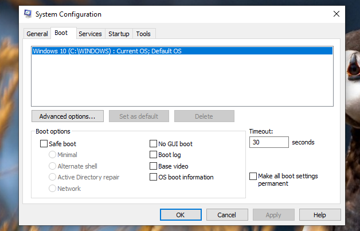Click the Help button

click(x=320, y=215)
